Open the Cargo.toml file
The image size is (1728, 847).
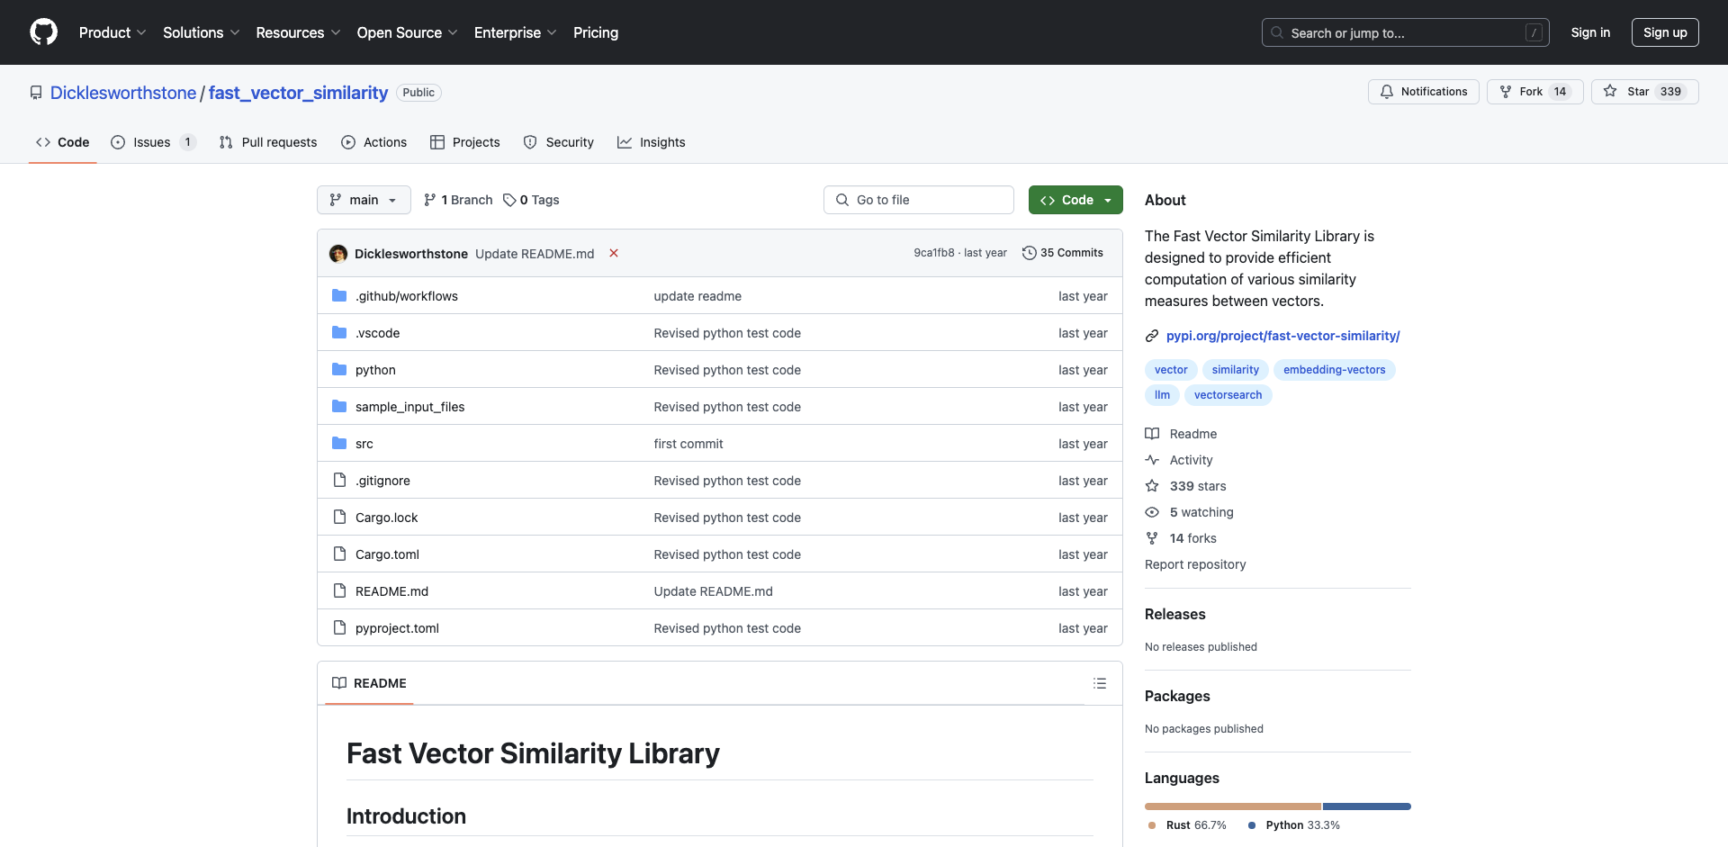click(387, 554)
